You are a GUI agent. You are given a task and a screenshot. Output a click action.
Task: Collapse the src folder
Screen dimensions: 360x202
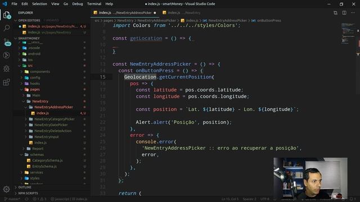19,66
